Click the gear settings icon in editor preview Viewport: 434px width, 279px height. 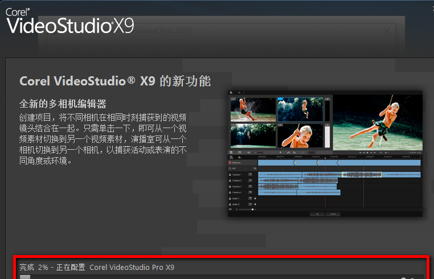click(231, 92)
